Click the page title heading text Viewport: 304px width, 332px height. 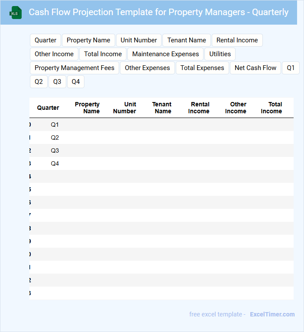(158, 12)
